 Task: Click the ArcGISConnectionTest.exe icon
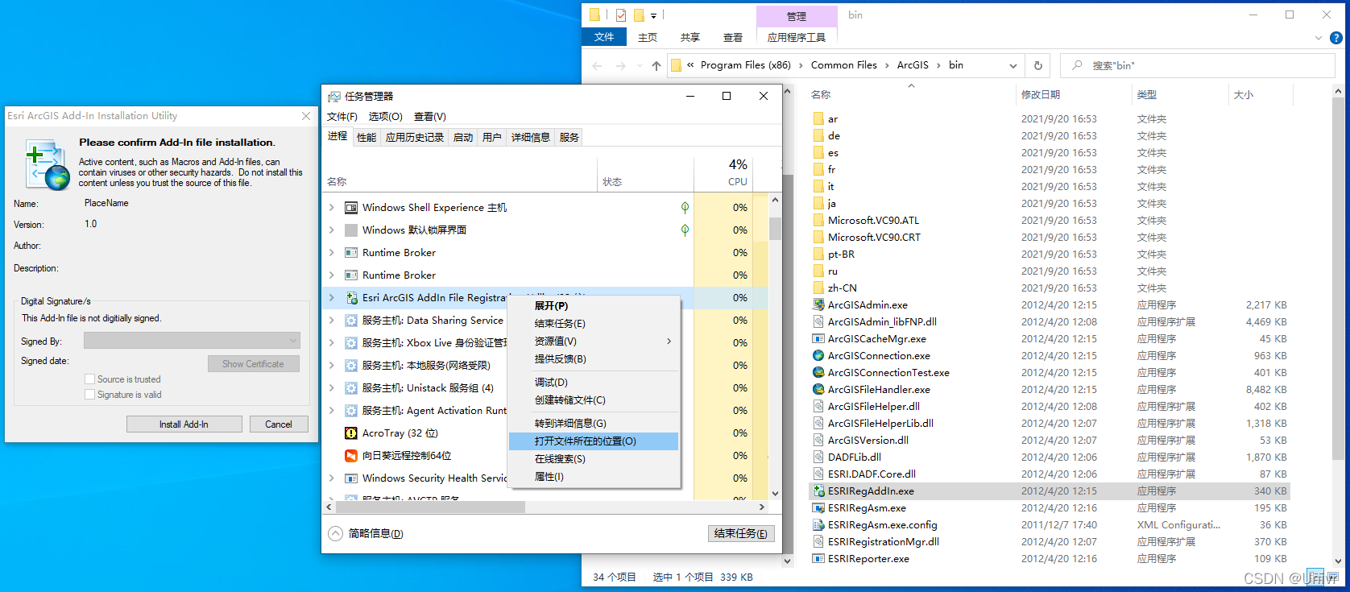pyautogui.click(x=818, y=372)
